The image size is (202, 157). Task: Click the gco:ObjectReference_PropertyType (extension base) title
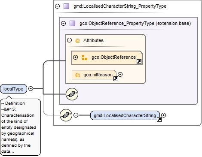point(135,23)
